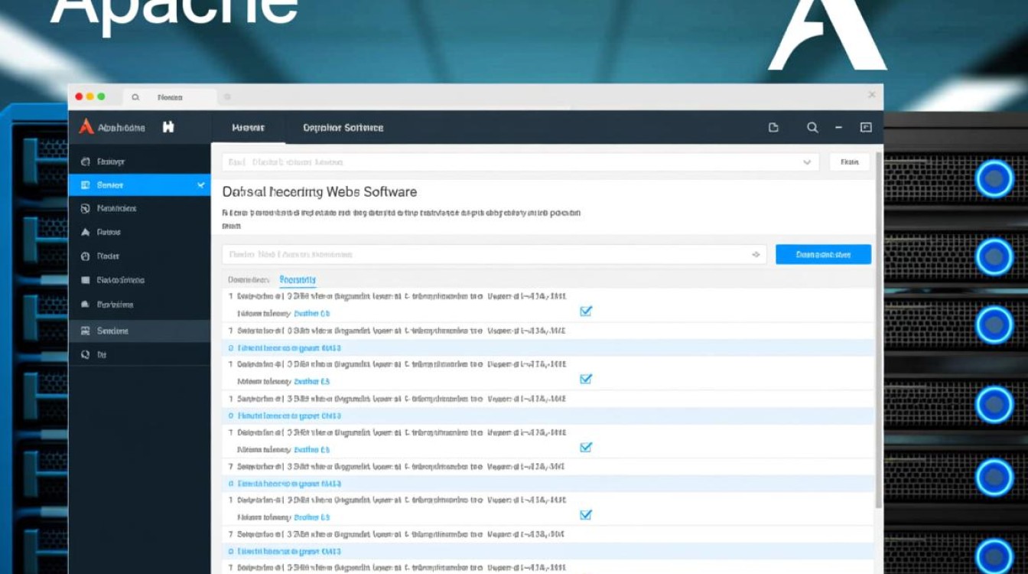
Task: Open the document icon in the top-right header
Action: click(773, 128)
